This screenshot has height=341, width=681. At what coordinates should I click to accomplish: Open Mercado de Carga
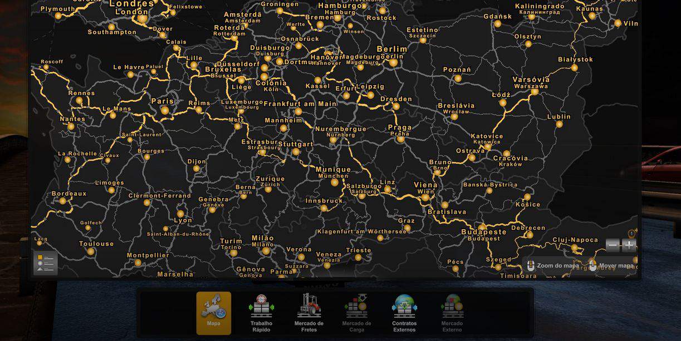coord(356,313)
